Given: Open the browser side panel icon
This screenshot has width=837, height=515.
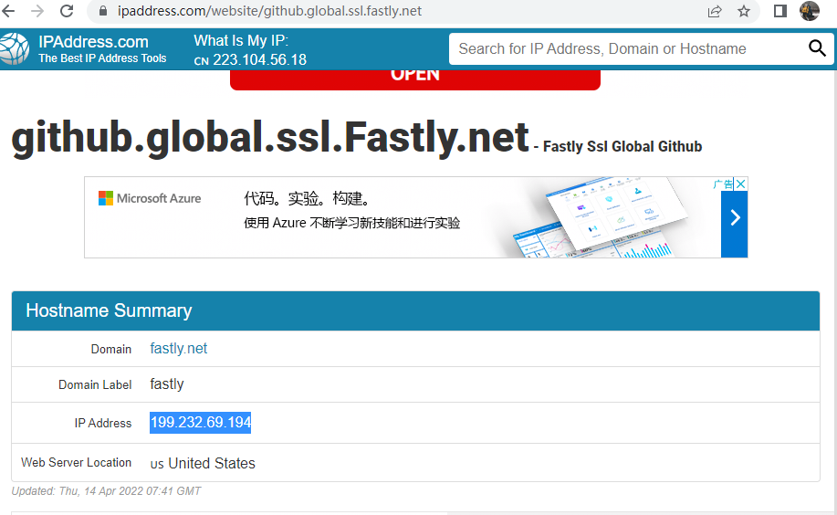Looking at the screenshot, I should click(779, 11).
